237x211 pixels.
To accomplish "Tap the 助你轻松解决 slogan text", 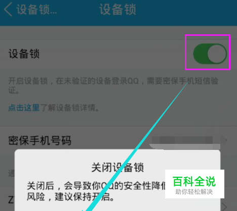I will click(194, 192).
